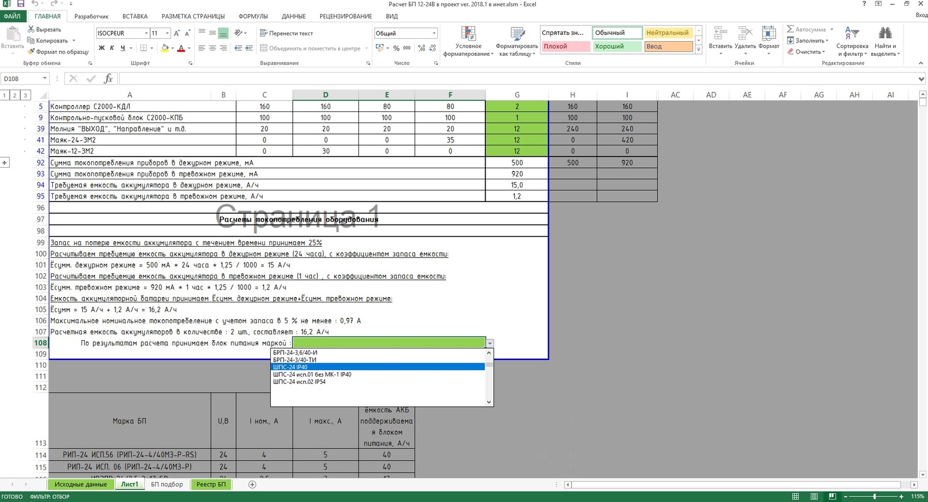Click Delete cells (Удалить) icon
The height and width of the screenshot is (502, 928).
(x=745, y=34)
